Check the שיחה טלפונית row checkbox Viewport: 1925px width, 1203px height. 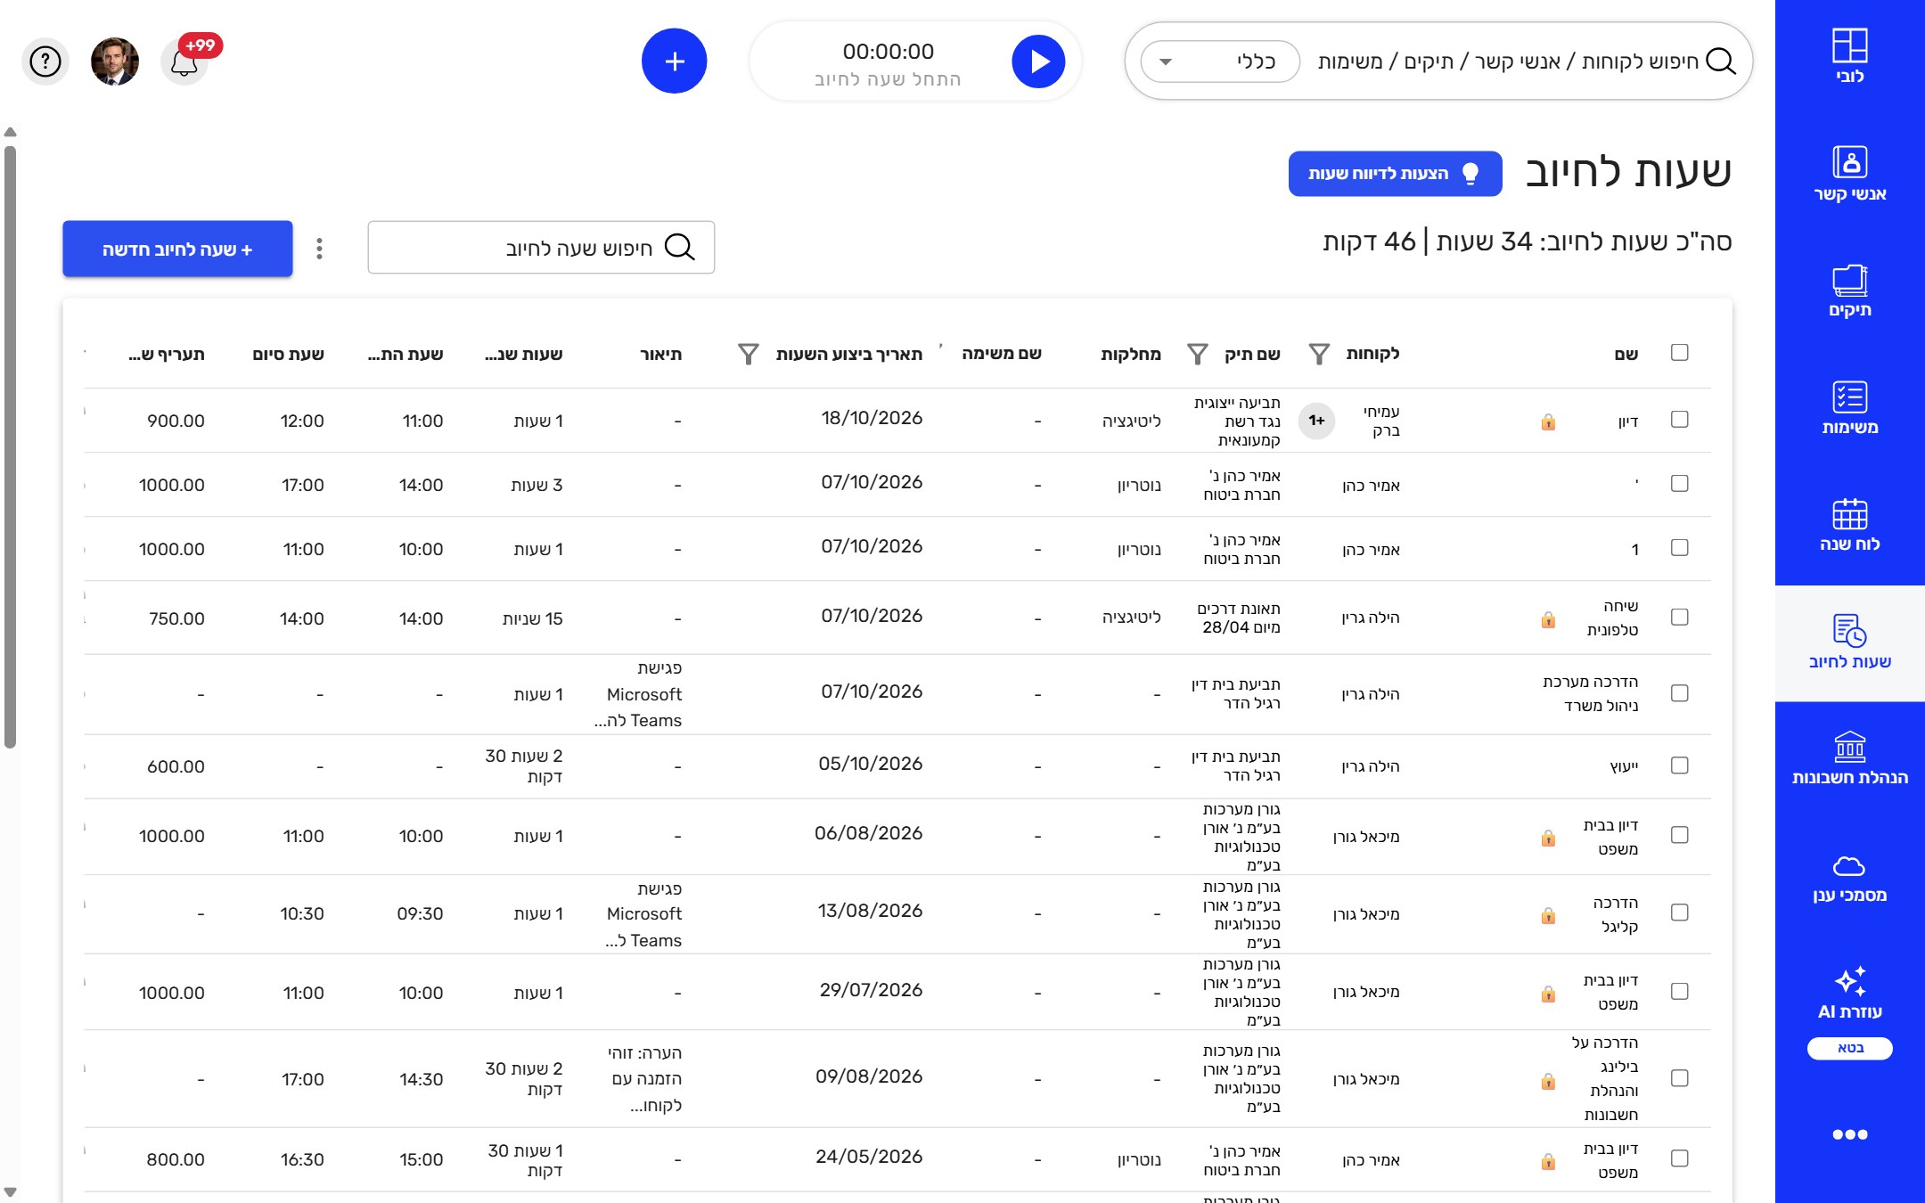pyautogui.click(x=1680, y=618)
